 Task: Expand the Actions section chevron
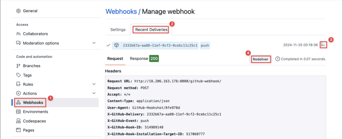[94, 93]
